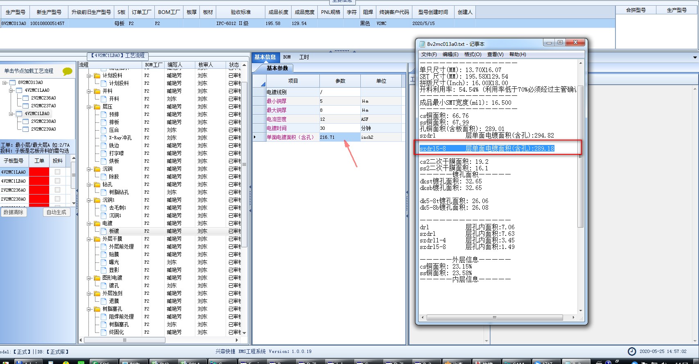Click the 图形电镀 folder icon
Viewport: 699px width, 364px height.
(97, 278)
